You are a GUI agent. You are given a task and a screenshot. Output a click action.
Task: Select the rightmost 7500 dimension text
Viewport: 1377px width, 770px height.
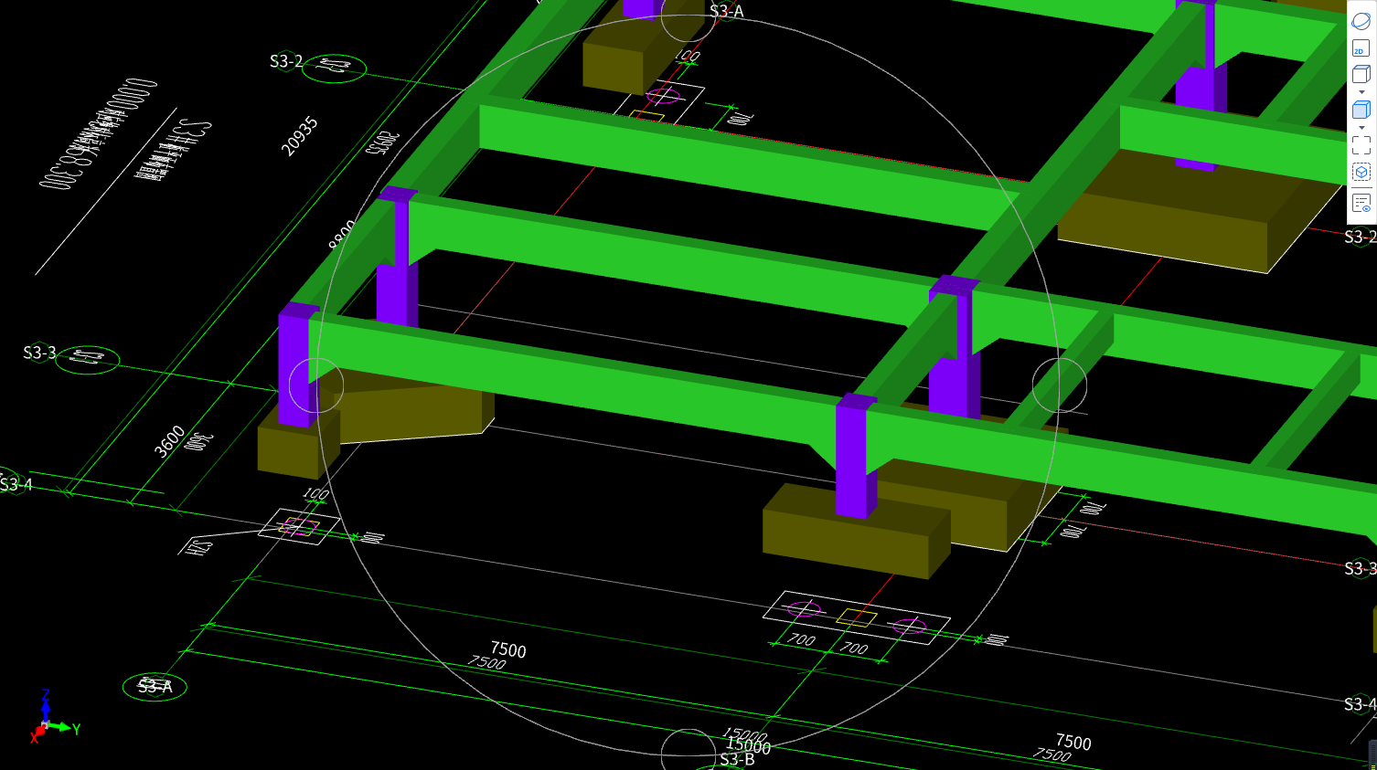pyautogui.click(x=1073, y=743)
